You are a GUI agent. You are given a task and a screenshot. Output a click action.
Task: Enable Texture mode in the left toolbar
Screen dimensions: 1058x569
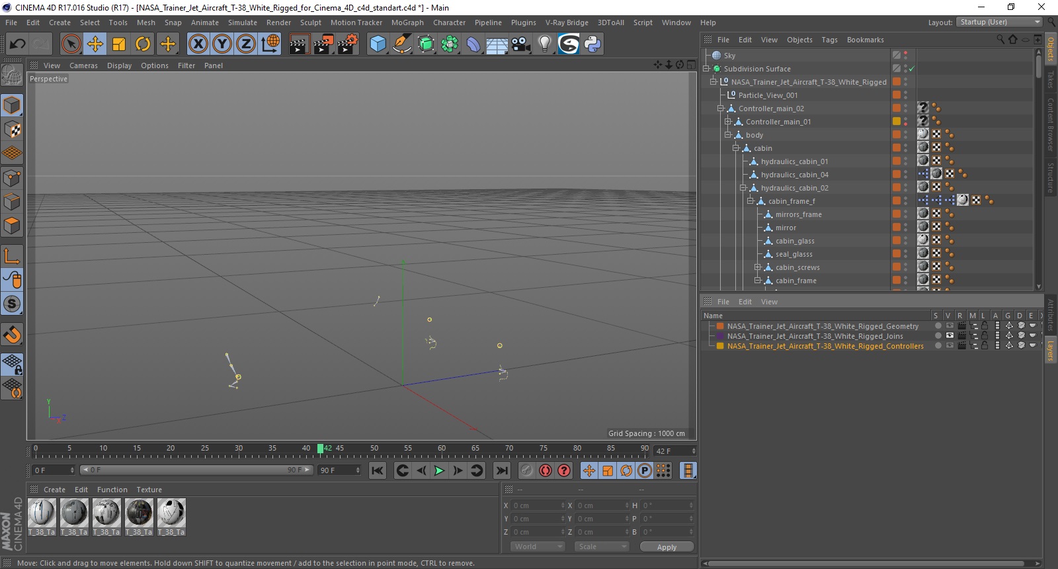coord(12,130)
